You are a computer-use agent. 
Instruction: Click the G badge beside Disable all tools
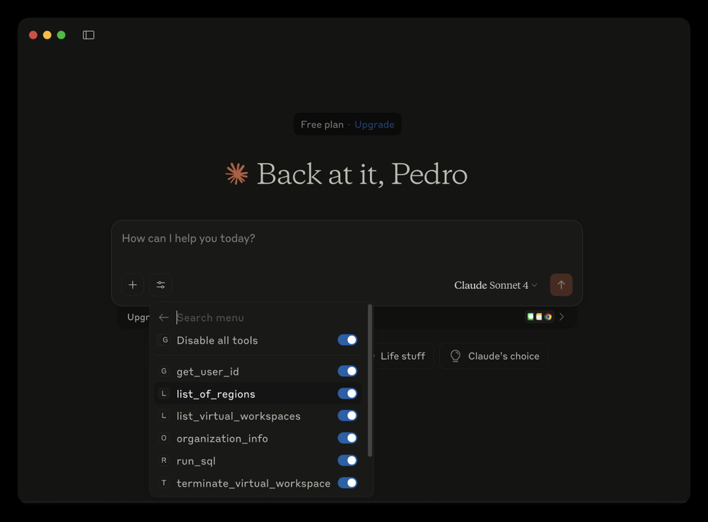(x=165, y=340)
